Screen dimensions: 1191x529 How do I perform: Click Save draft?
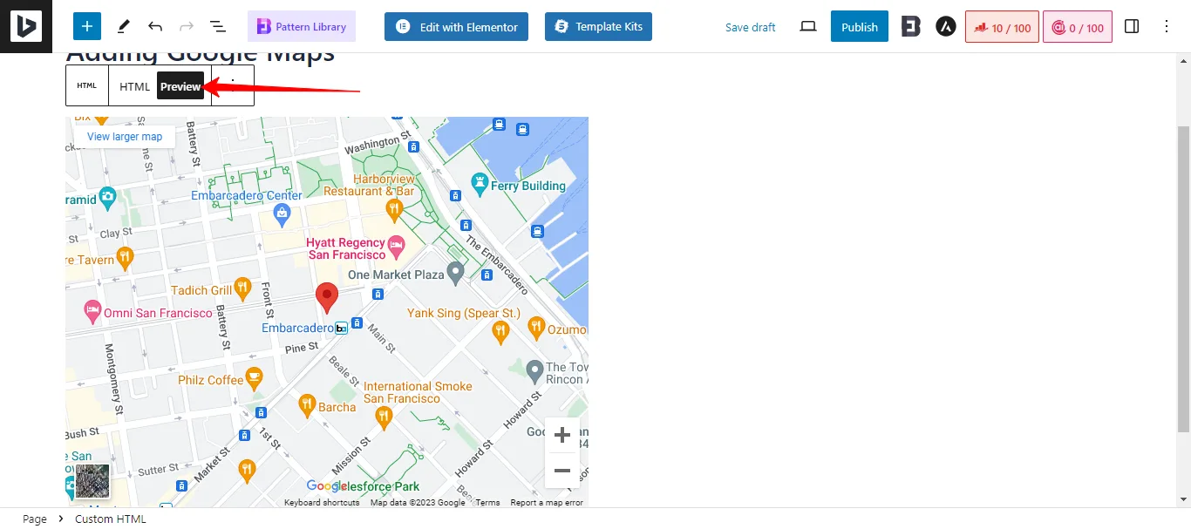pyautogui.click(x=751, y=27)
